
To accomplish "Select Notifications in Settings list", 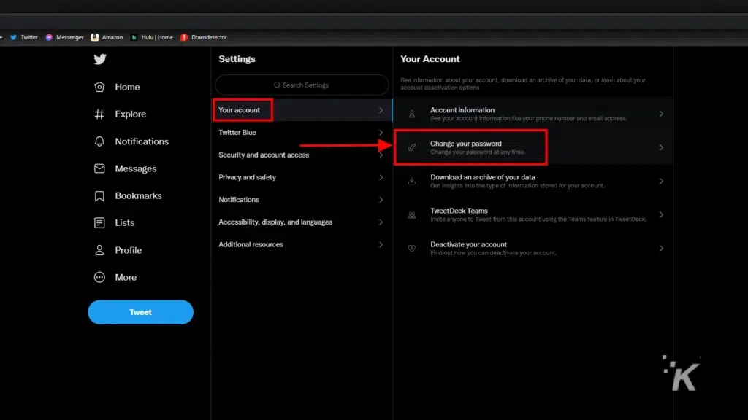I will click(302, 200).
